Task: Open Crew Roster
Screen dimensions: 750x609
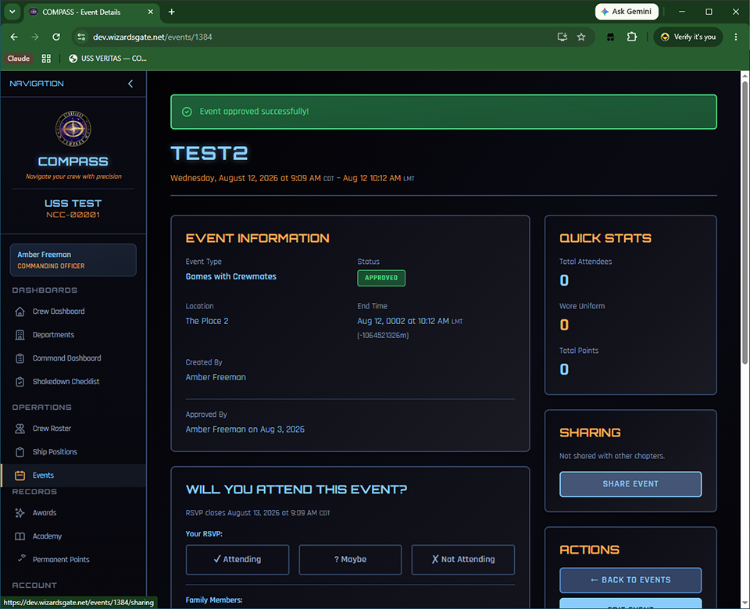Action: (52, 429)
